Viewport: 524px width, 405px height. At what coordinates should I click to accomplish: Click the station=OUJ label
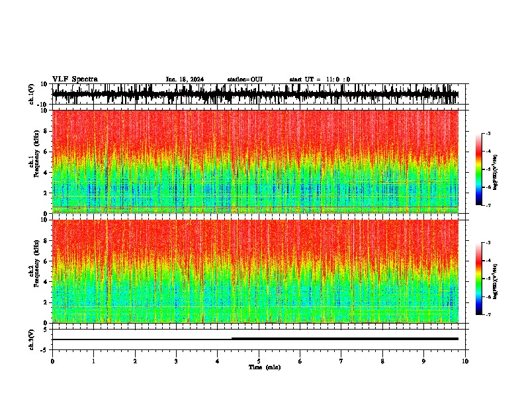coord(245,79)
